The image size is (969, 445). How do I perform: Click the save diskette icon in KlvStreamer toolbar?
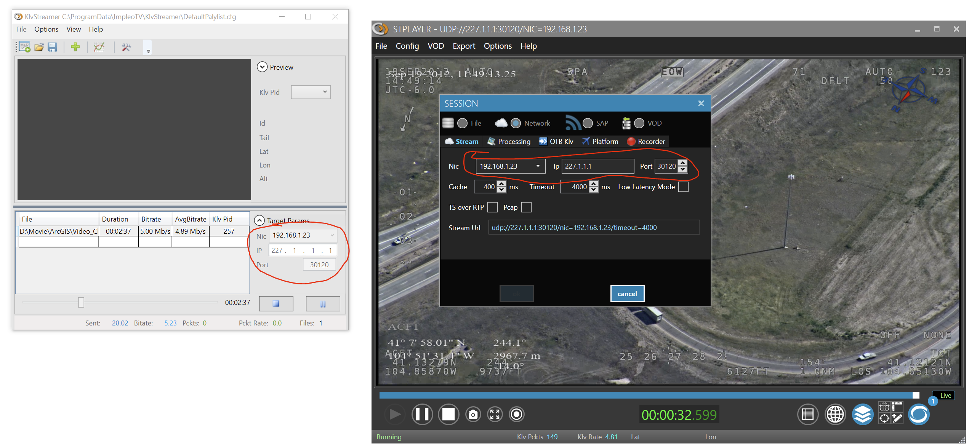52,47
